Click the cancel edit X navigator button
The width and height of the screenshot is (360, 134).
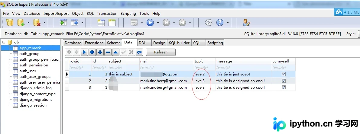[131, 52]
